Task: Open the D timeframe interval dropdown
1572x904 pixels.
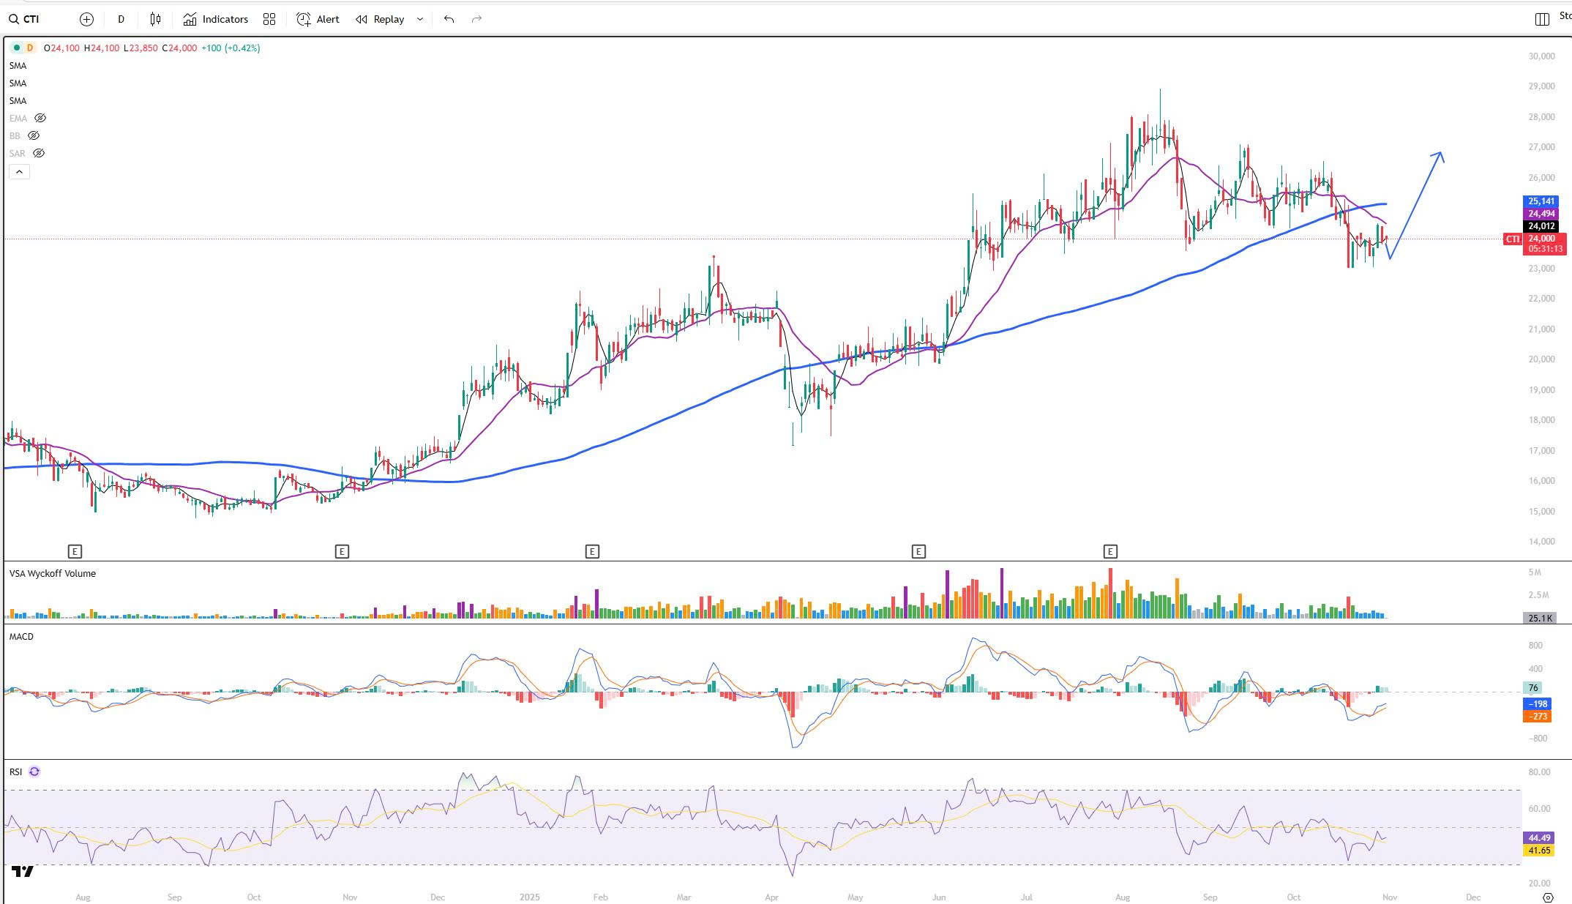Action: pos(121,20)
